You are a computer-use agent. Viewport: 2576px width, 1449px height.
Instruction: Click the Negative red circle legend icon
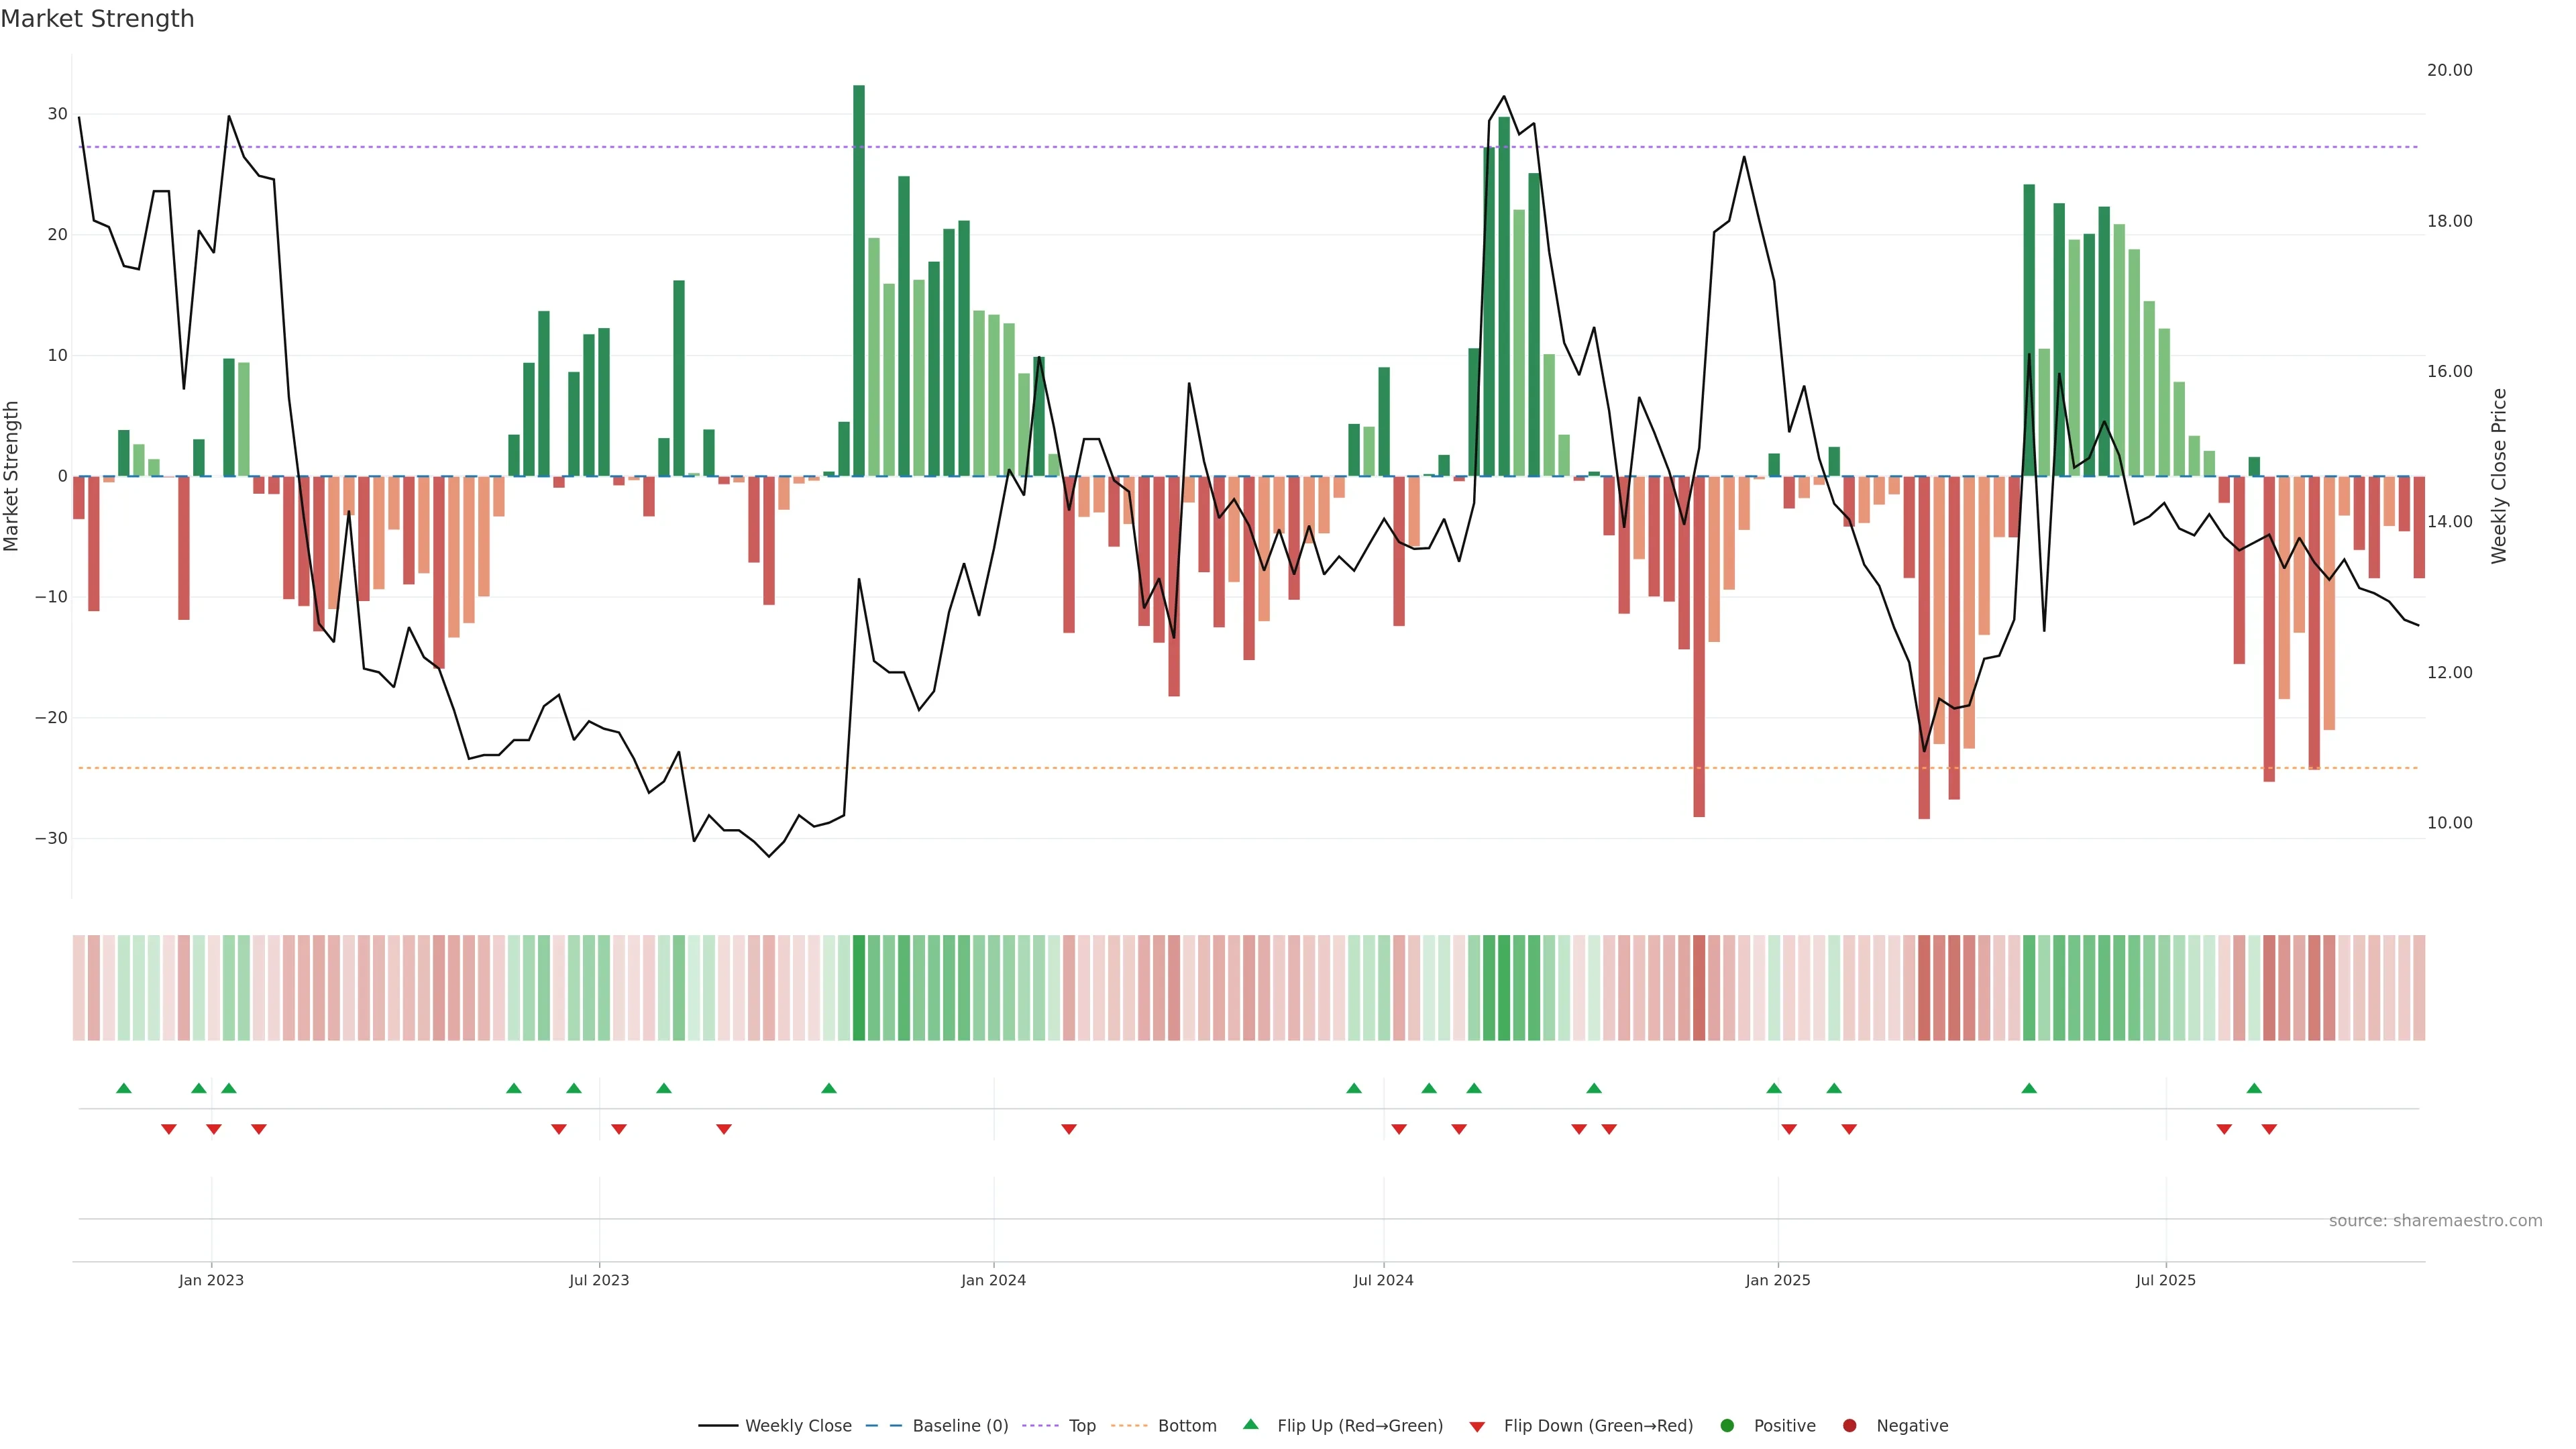pos(1849,1426)
